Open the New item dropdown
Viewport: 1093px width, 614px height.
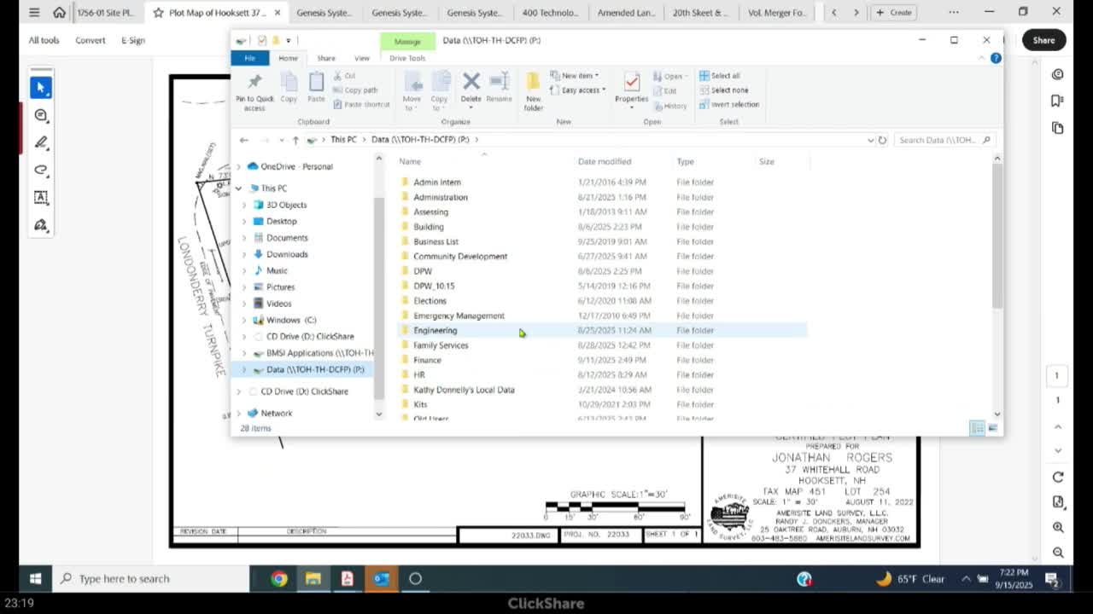click(579, 76)
